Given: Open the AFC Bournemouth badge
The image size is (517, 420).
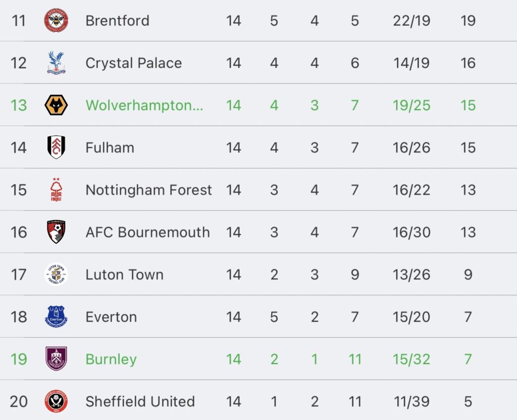Looking at the screenshot, I should click(x=56, y=232).
